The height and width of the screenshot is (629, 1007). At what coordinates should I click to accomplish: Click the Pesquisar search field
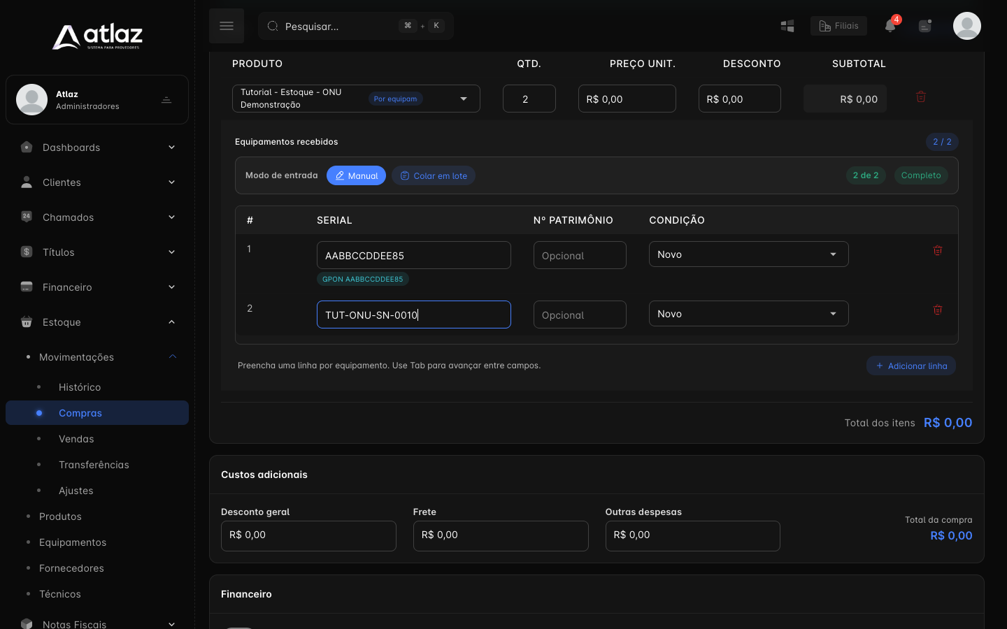coord(356,26)
